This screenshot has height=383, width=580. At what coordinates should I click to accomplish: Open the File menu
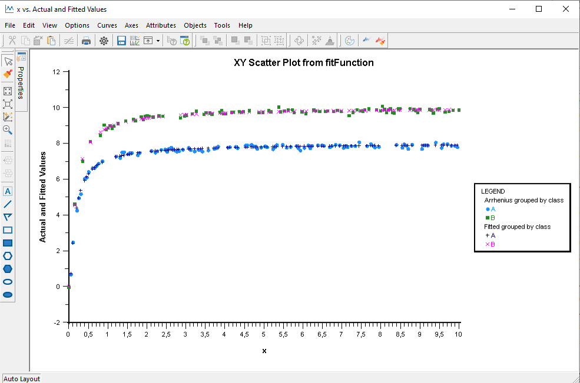tap(10, 25)
